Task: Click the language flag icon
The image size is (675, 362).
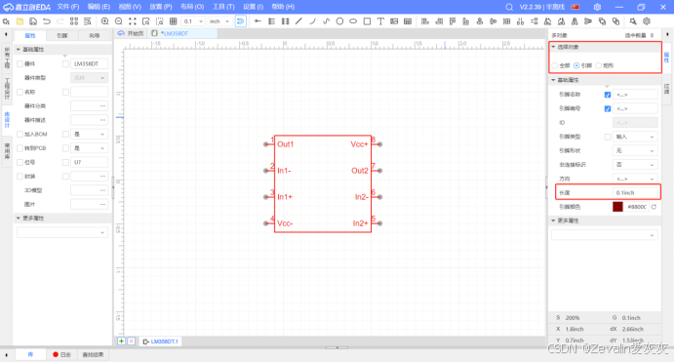Action: 576,7
